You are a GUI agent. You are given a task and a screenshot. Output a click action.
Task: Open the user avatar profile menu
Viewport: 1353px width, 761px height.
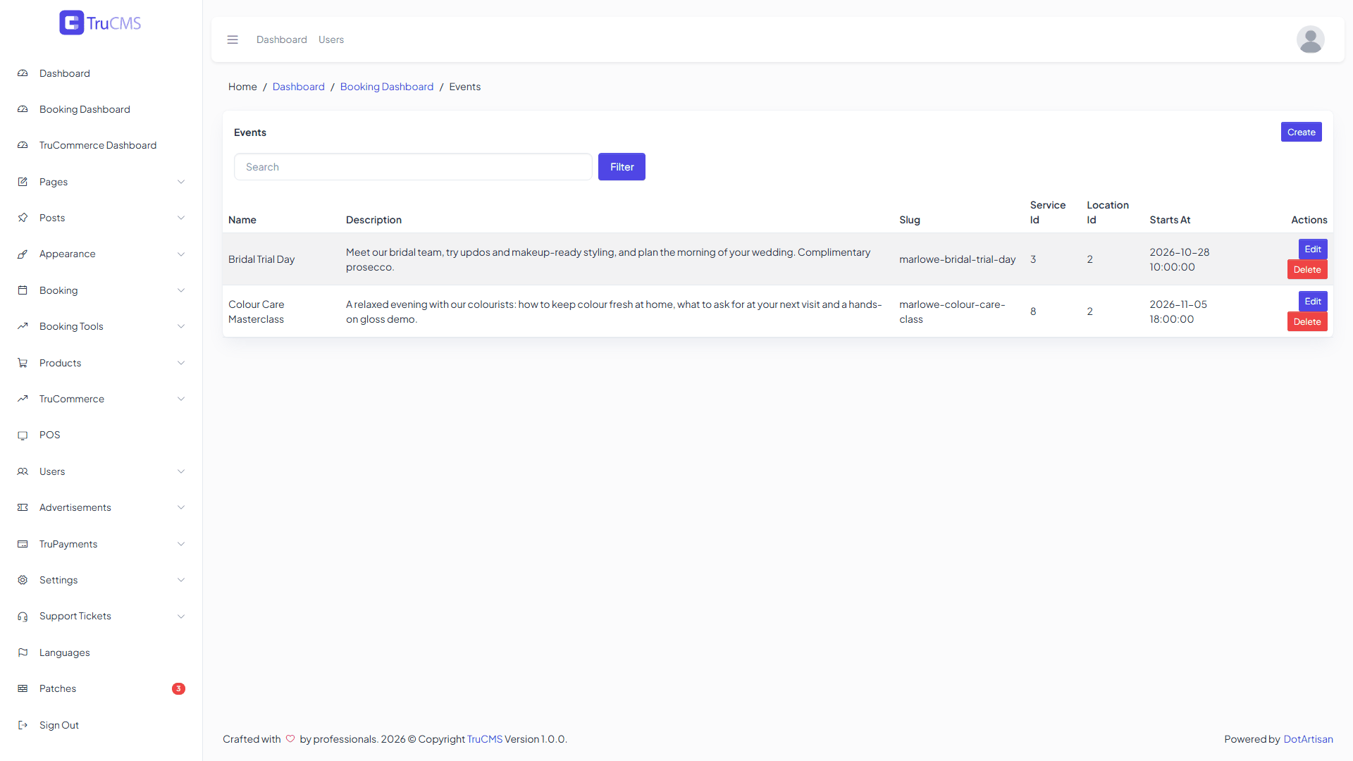(1310, 39)
